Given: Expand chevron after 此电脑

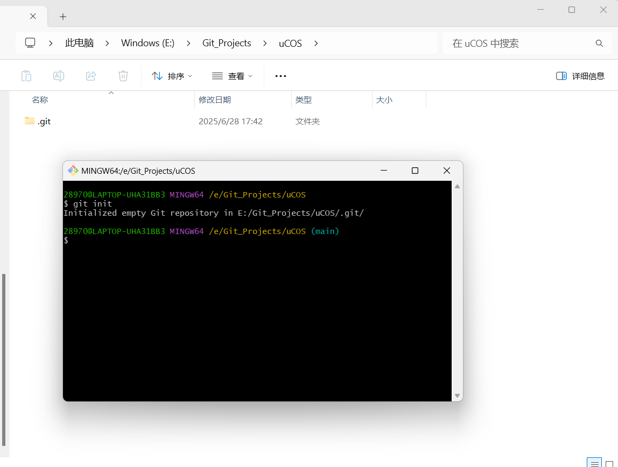Looking at the screenshot, I should coord(107,44).
